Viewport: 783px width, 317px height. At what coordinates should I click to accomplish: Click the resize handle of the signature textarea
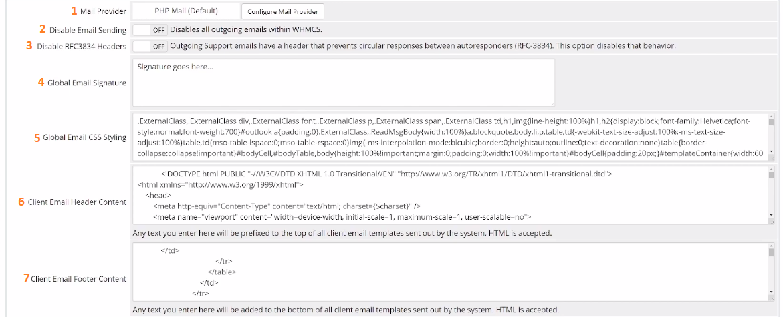point(551,102)
